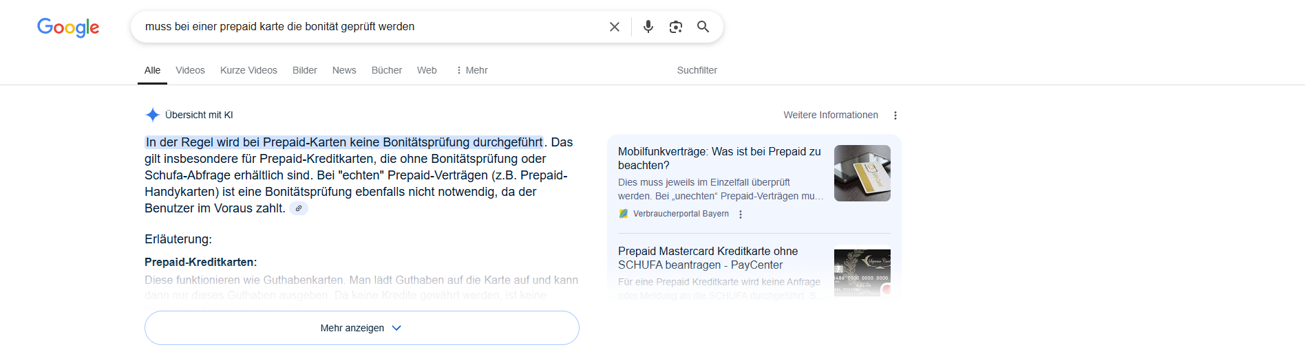
Task: Click Weitere Informationen link
Action: click(830, 115)
